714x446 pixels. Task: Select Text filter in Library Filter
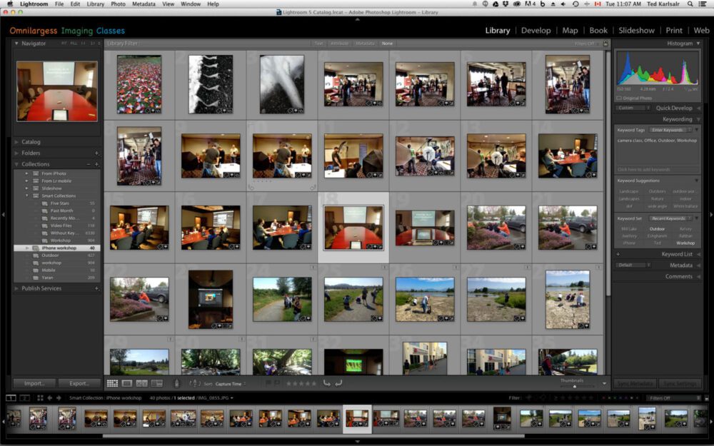(x=318, y=44)
